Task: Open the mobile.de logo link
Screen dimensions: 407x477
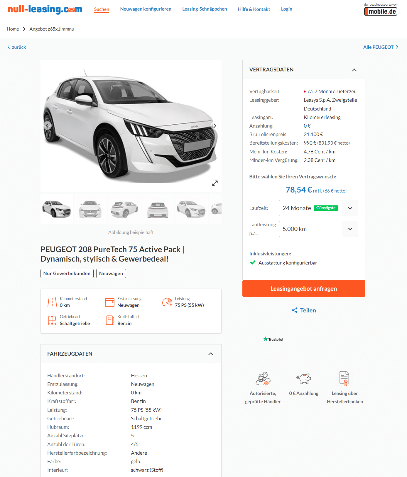Action: tap(381, 9)
